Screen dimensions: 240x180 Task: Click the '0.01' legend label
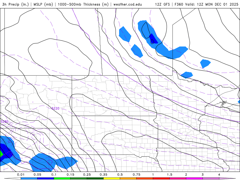pos(21,175)
